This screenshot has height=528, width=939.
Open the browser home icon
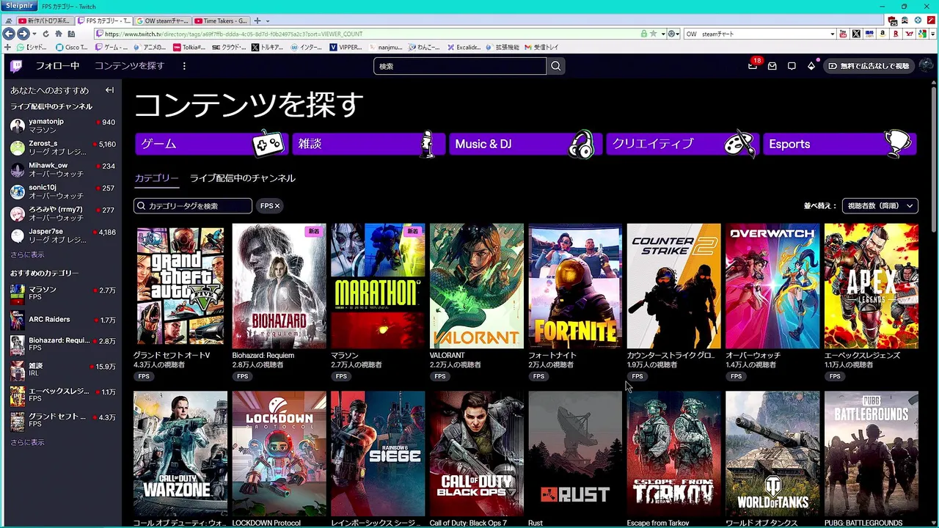pyautogui.click(x=59, y=34)
